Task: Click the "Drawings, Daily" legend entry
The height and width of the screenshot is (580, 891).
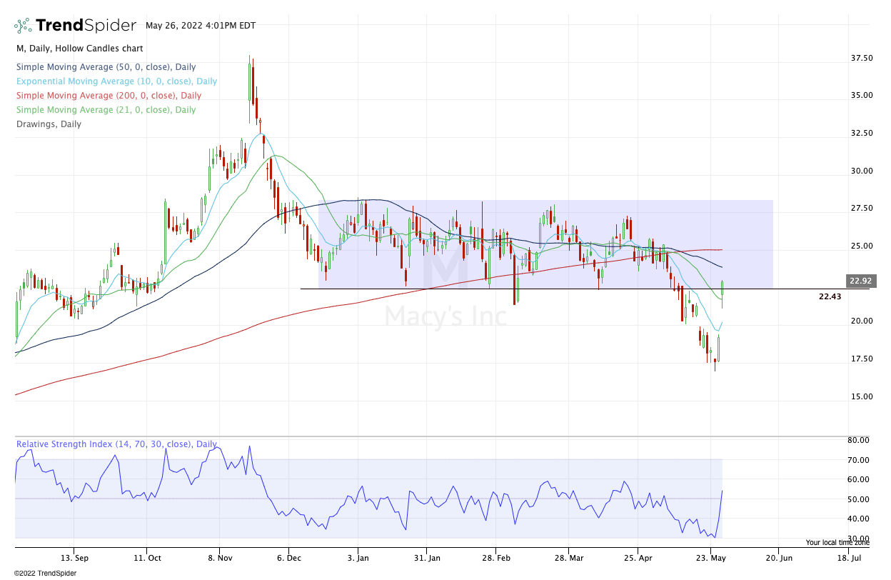Action: (x=49, y=124)
